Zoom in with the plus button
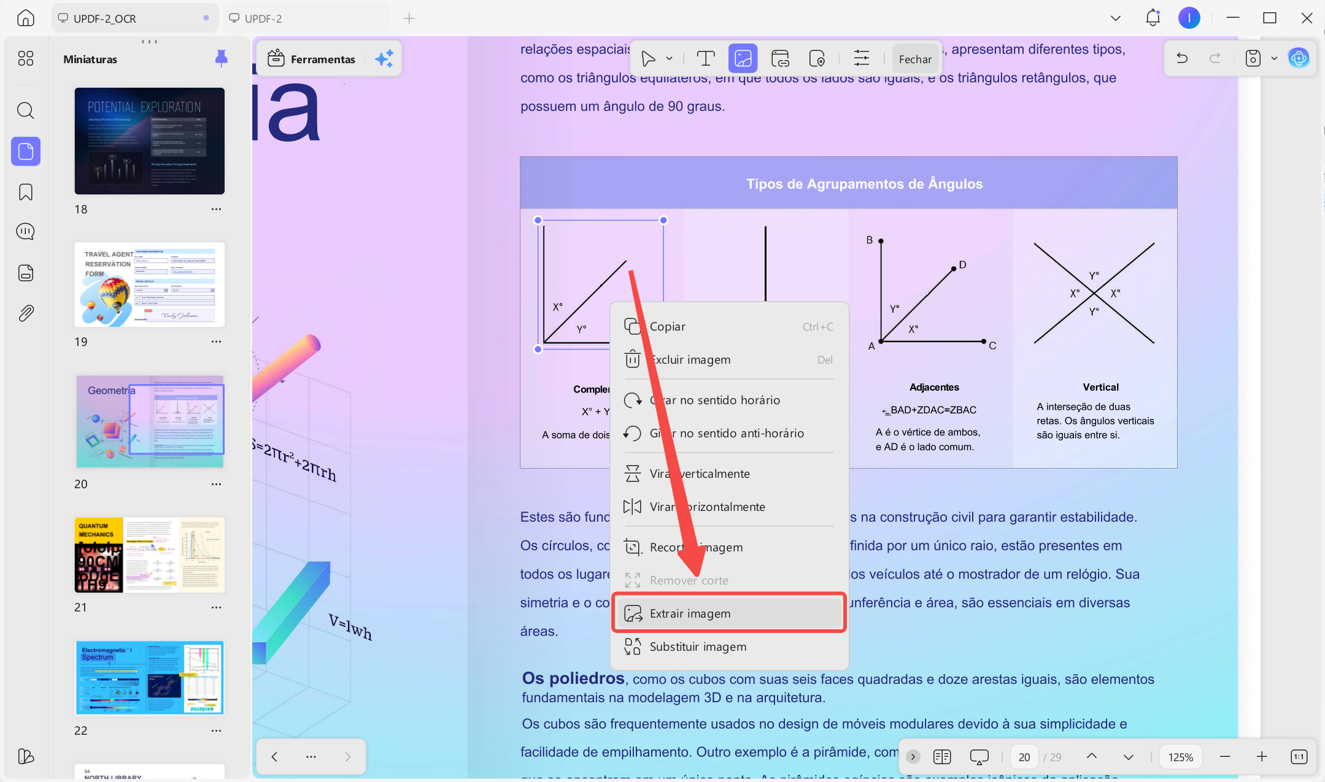Screen dimensions: 1325x782 click(1262, 757)
